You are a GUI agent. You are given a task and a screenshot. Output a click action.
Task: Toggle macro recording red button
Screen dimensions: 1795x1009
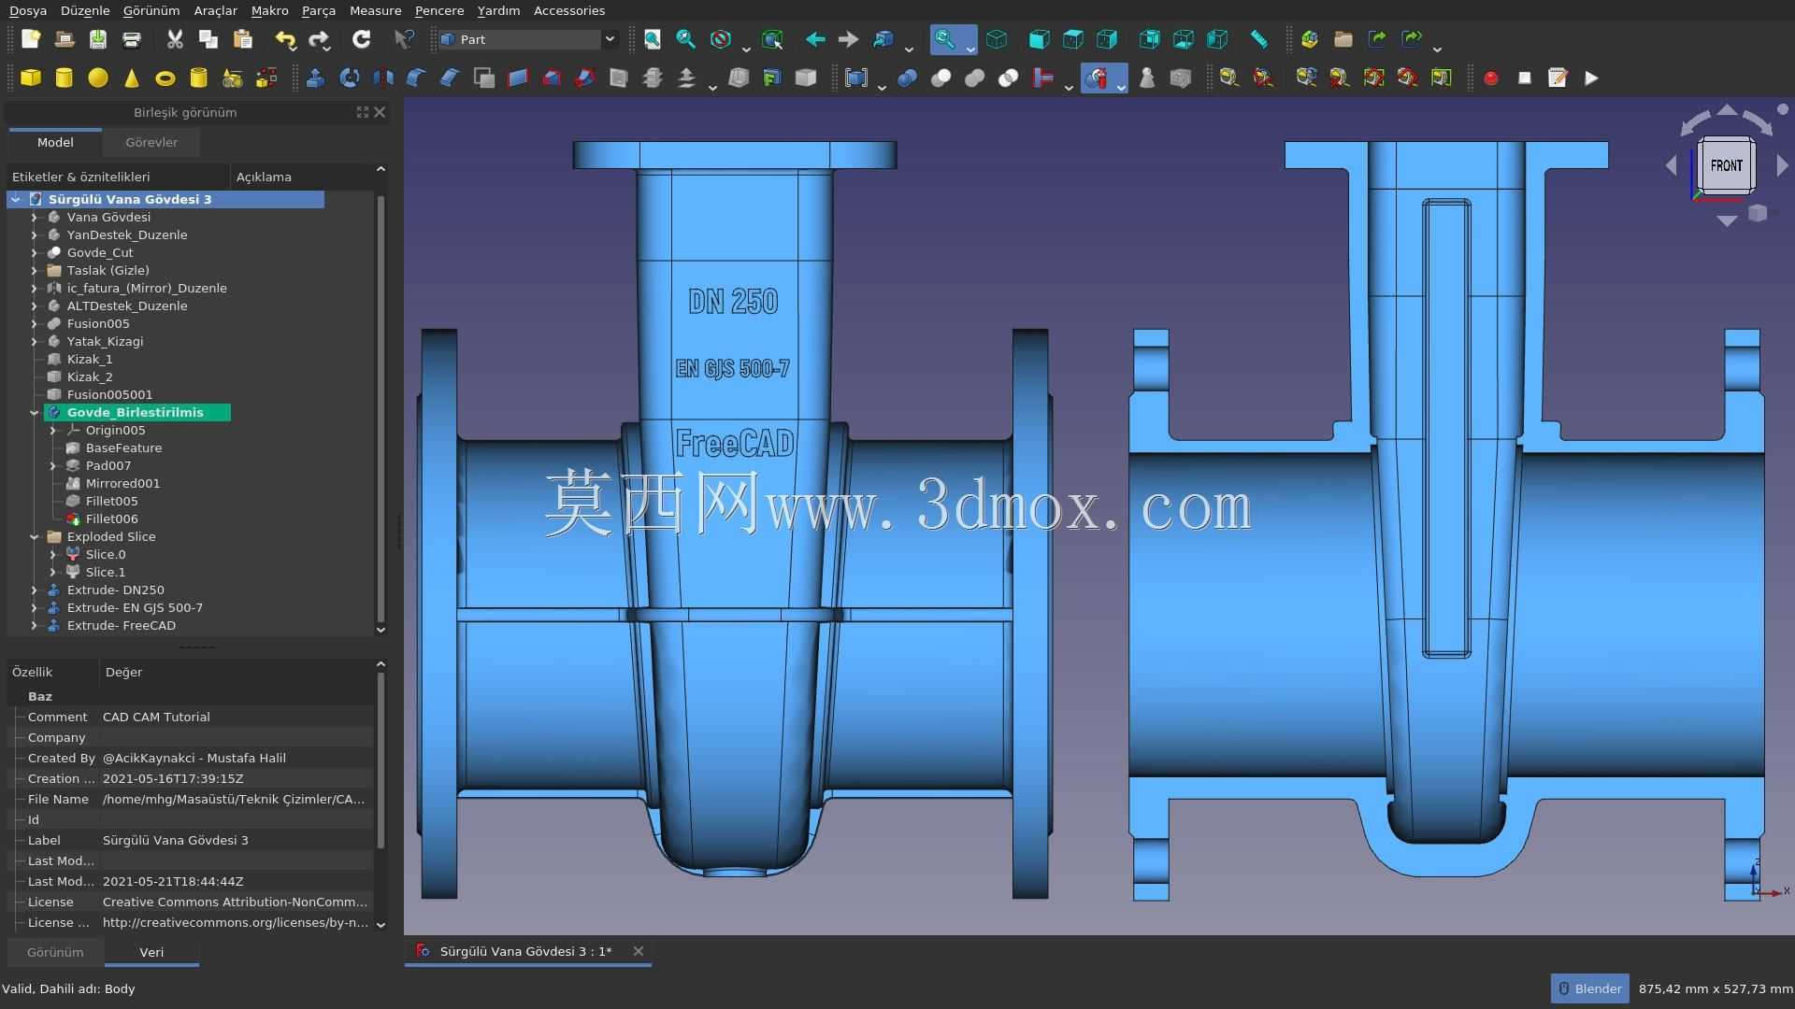point(1491,78)
